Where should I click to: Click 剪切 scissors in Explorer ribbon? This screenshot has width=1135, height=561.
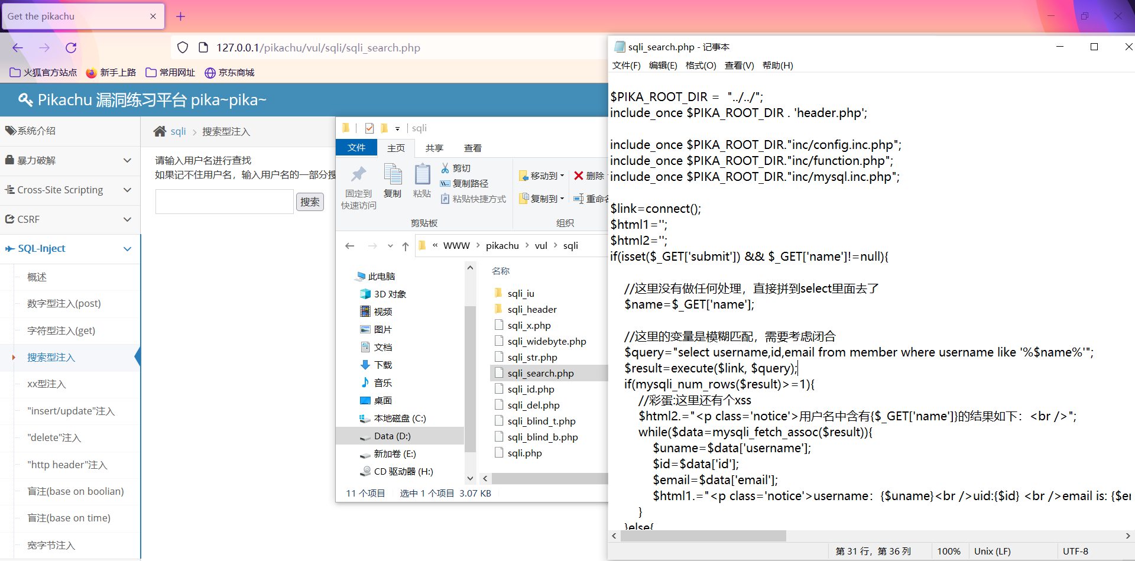pyautogui.click(x=456, y=168)
